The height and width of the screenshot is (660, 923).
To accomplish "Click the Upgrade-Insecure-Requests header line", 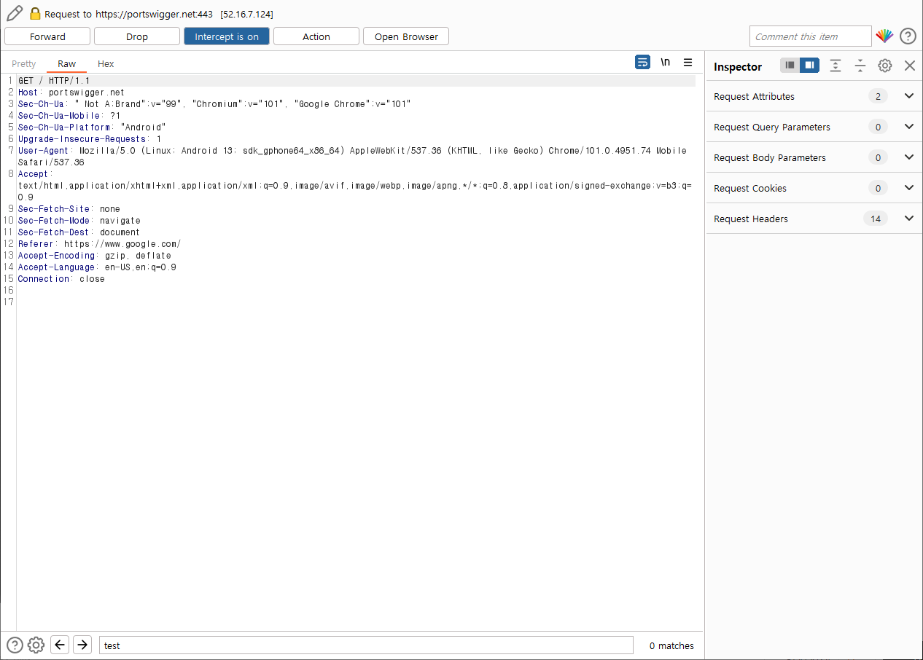I will click(90, 139).
